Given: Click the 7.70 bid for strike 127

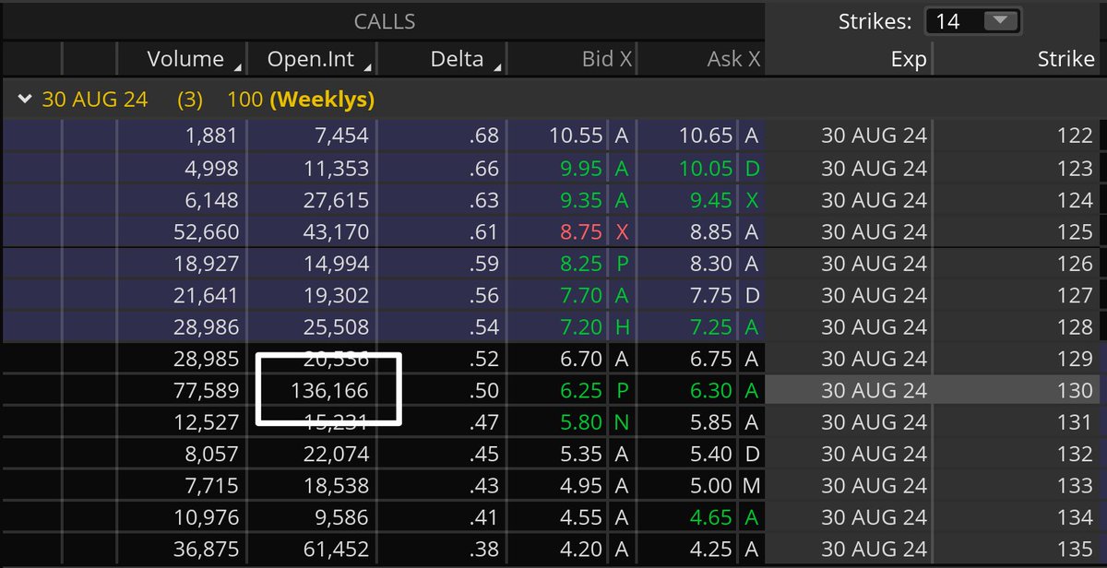Looking at the screenshot, I should 580,296.
